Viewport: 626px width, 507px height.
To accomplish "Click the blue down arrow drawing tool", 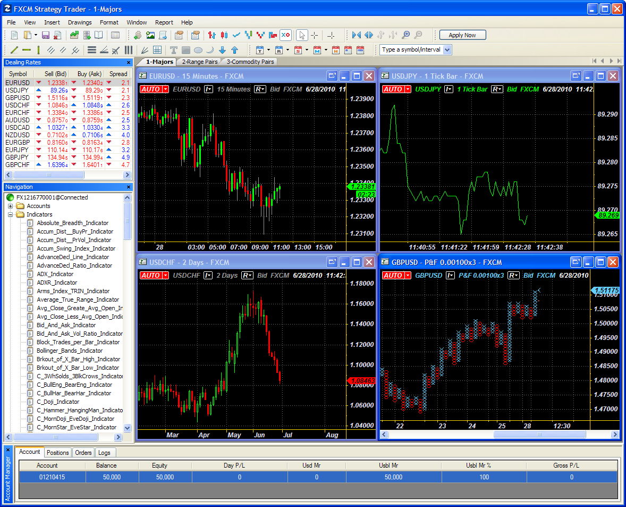I will (x=222, y=50).
